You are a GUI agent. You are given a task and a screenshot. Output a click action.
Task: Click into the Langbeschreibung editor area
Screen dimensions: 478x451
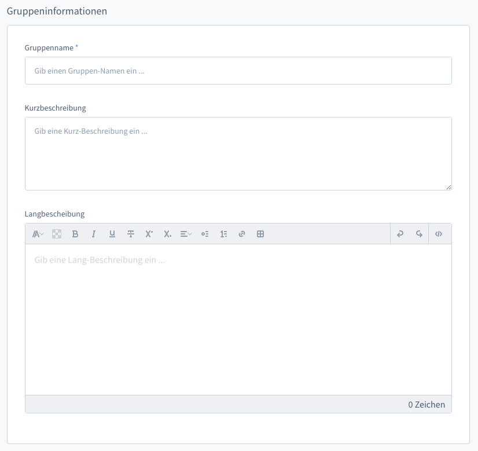pyautogui.click(x=238, y=319)
